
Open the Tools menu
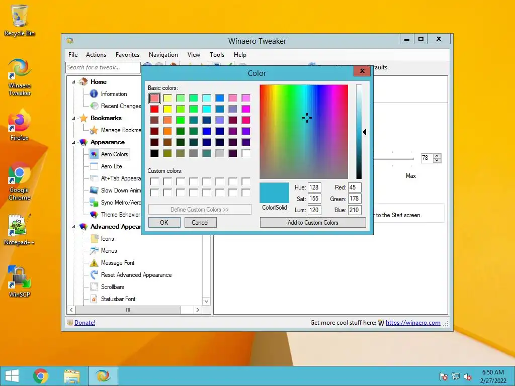[217, 55]
